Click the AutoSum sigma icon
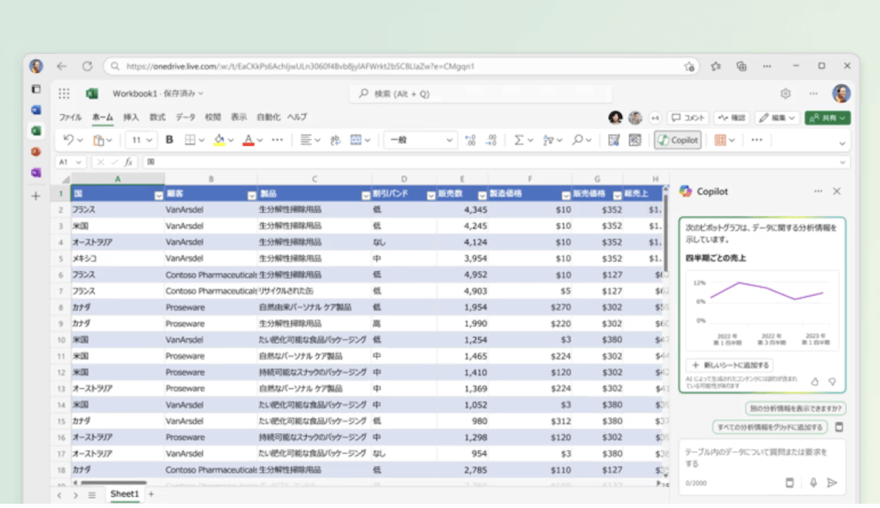The height and width of the screenshot is (508, 880). click(x=518, y=140)
